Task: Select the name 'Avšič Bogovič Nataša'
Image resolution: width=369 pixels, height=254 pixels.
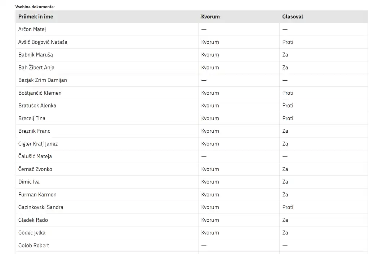Action: [x=43, y=42]
